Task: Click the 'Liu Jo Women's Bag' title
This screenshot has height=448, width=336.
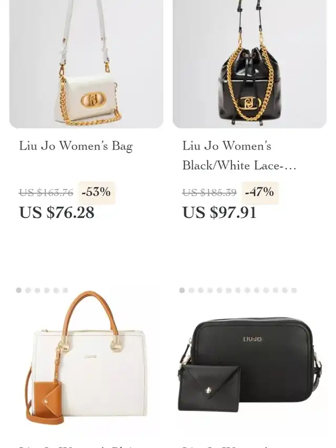Action: pos(76,146)
